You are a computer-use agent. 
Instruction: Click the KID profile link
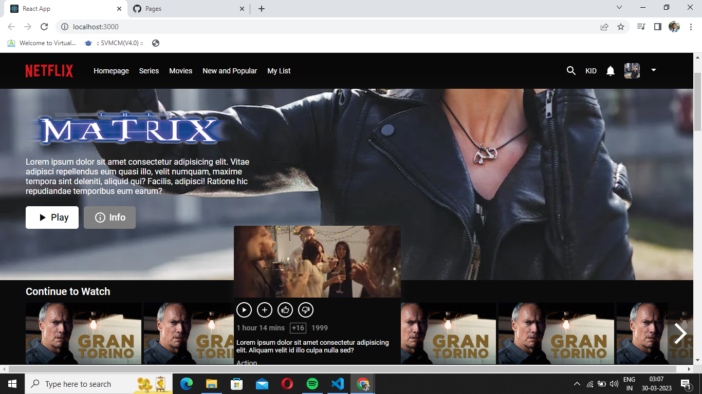tap(591, 71)
